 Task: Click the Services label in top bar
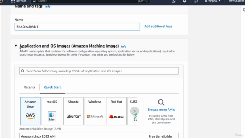point(21,1)
